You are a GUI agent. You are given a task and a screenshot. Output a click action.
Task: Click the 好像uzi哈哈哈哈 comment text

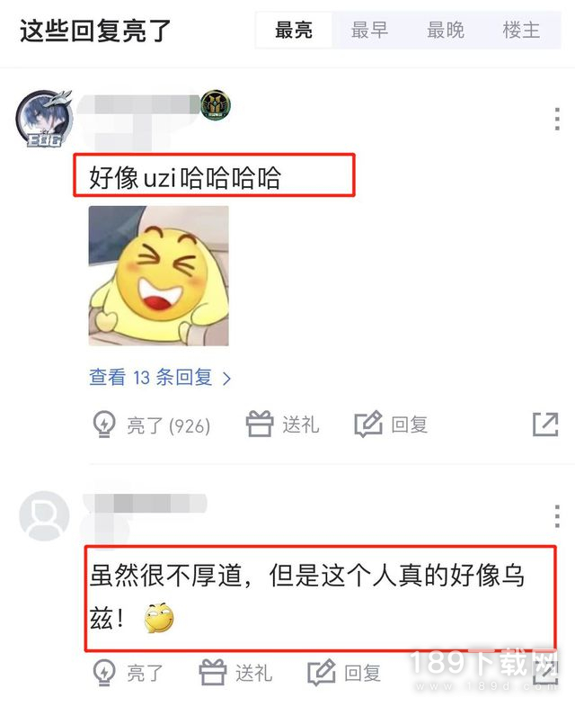[185, 177]
